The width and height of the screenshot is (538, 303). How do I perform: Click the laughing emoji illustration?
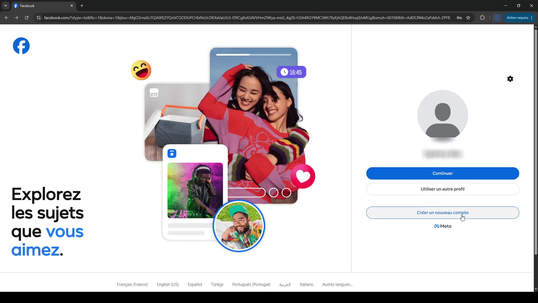141,70
